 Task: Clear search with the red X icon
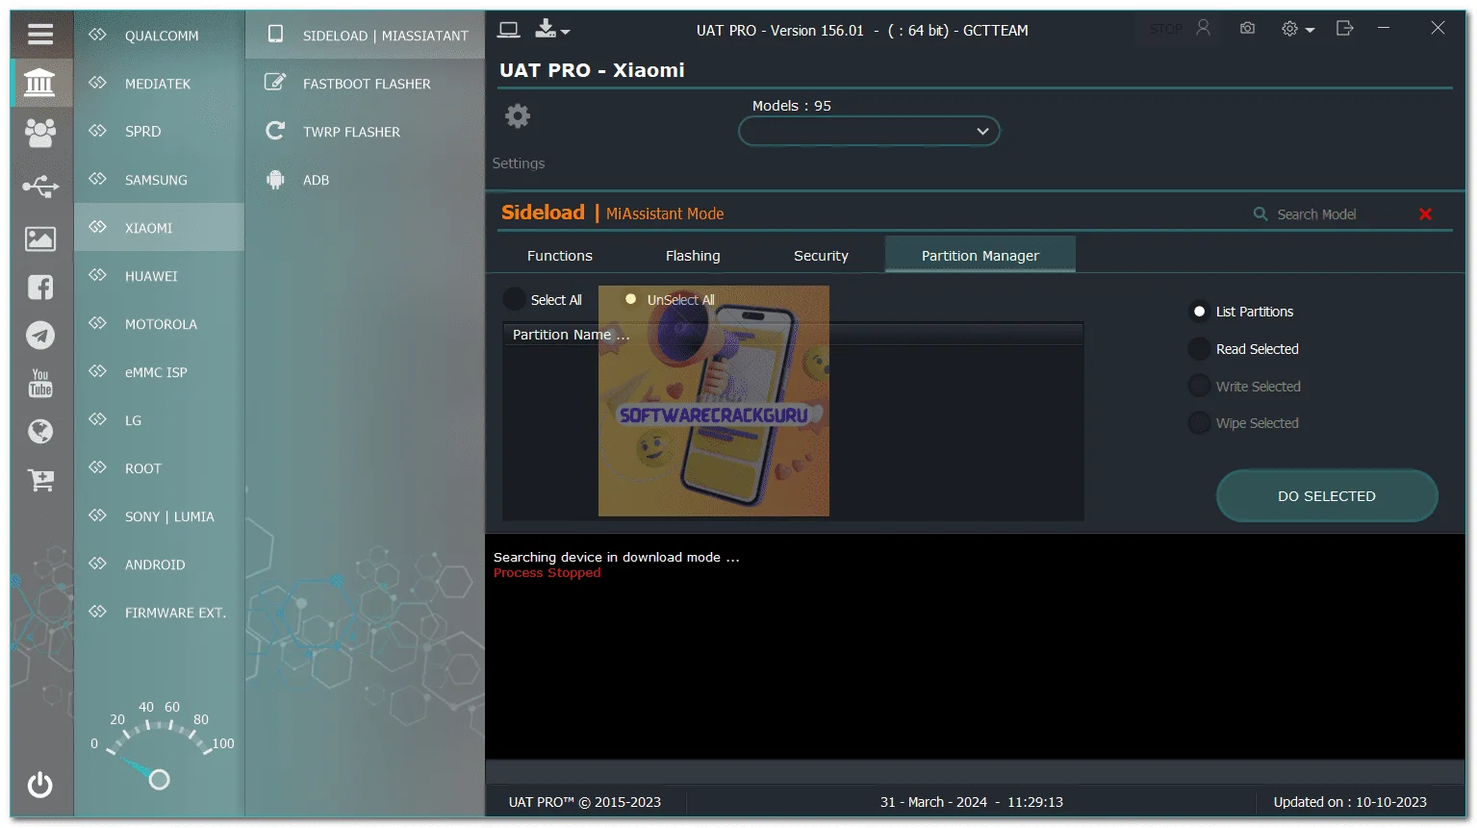point(1425,214)
